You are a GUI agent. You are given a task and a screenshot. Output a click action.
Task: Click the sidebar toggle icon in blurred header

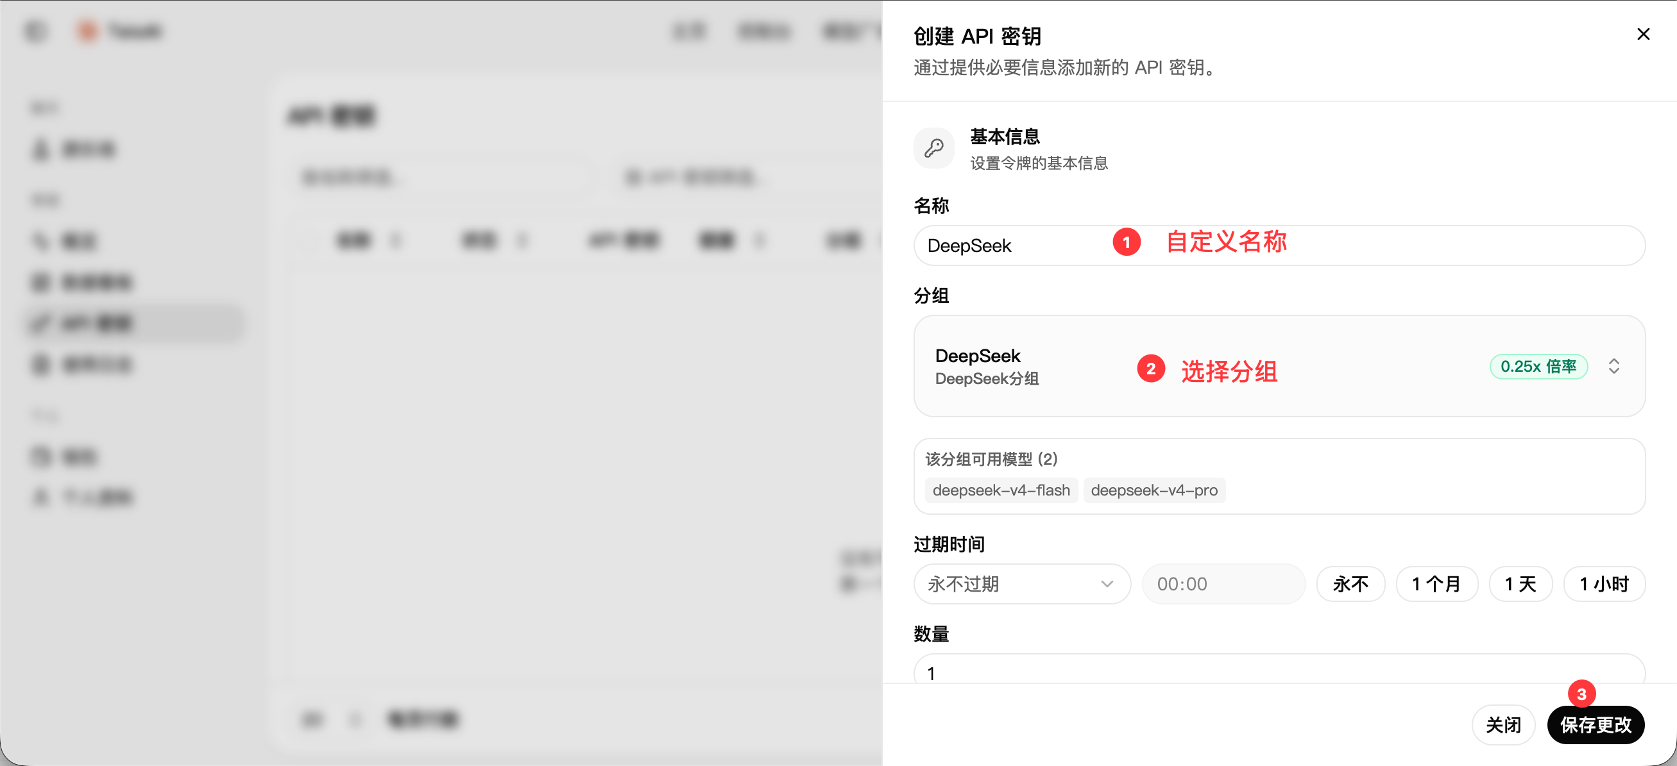click(36, 31)
